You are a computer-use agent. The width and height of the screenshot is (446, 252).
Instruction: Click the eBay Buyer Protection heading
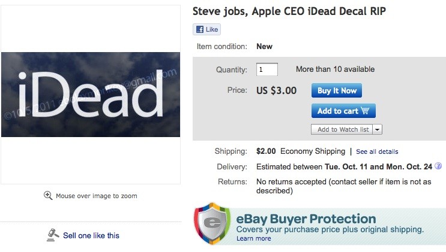tap(306, 218)
